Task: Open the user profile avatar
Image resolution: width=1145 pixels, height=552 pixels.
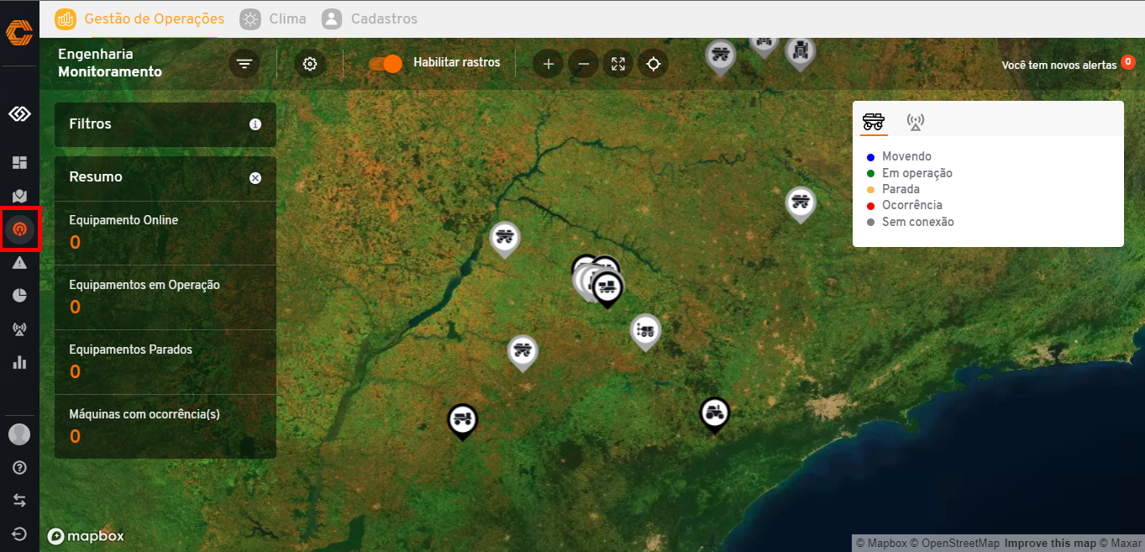Action: (19, 434)
